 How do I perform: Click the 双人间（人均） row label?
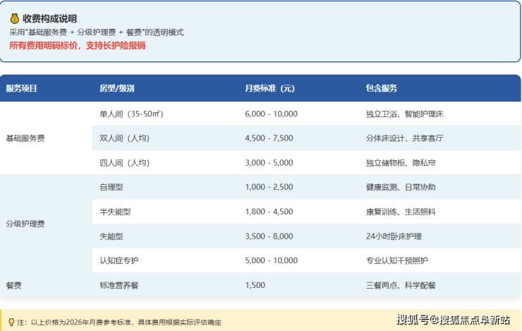pyautogui.click(x=125, y=138)
